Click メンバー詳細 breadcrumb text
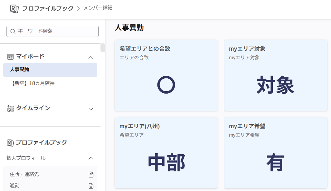The width and height of the screenshot is (331, 191). [x=98, y=8]
